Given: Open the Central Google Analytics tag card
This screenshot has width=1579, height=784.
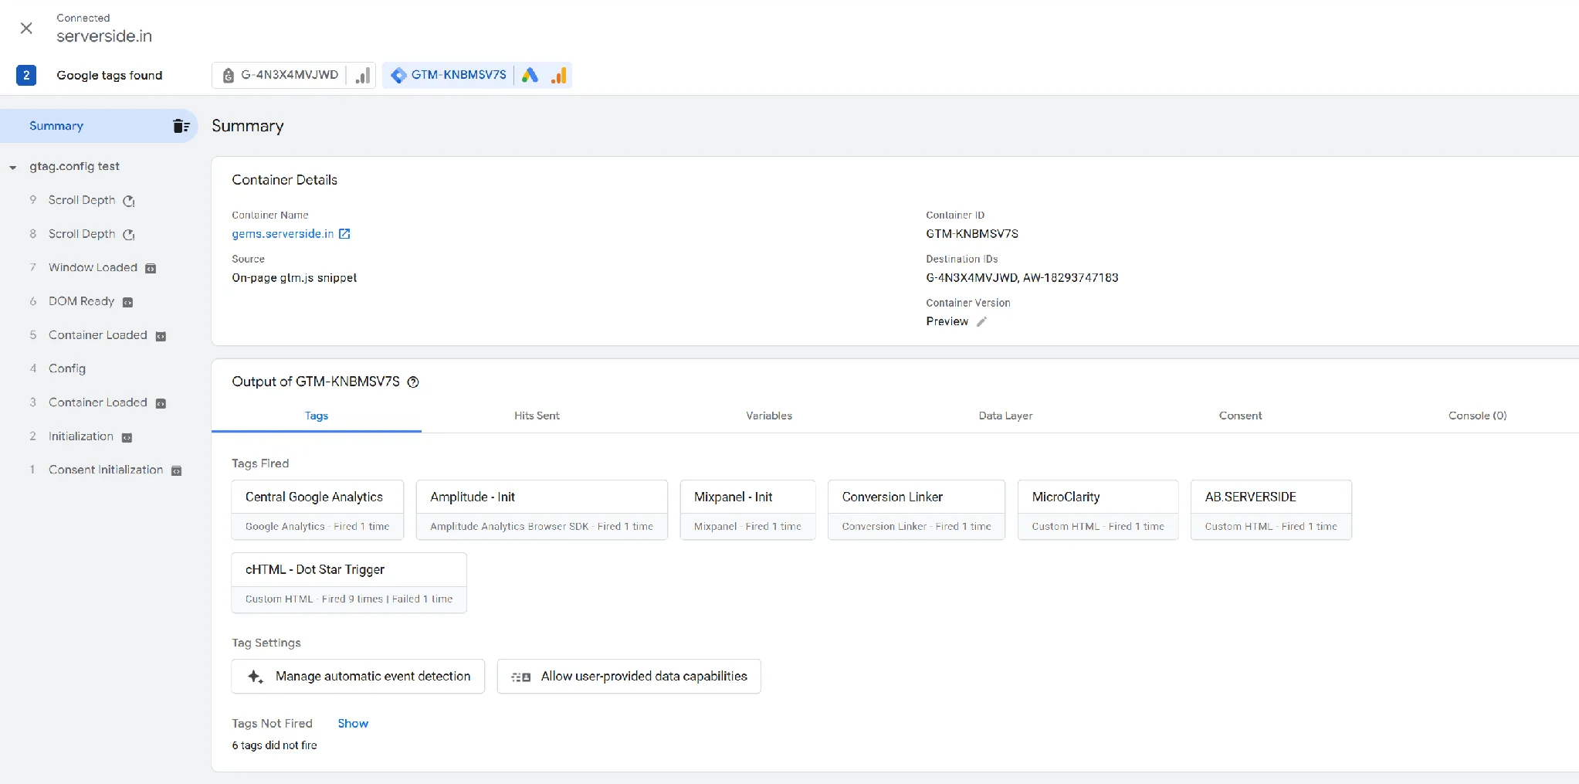Looking at the screenshot, I should (317, 510).
